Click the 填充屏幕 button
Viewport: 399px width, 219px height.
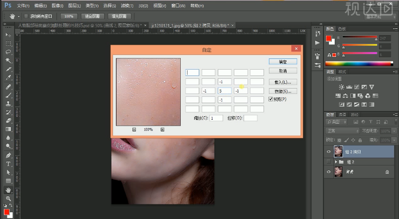pyautogui.click(x=119, y=16)
